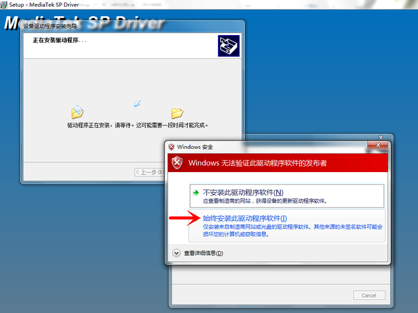This screenshot has width=418, height=313.
Task: Close the Windows 安全 dialog
Action: 378,145
